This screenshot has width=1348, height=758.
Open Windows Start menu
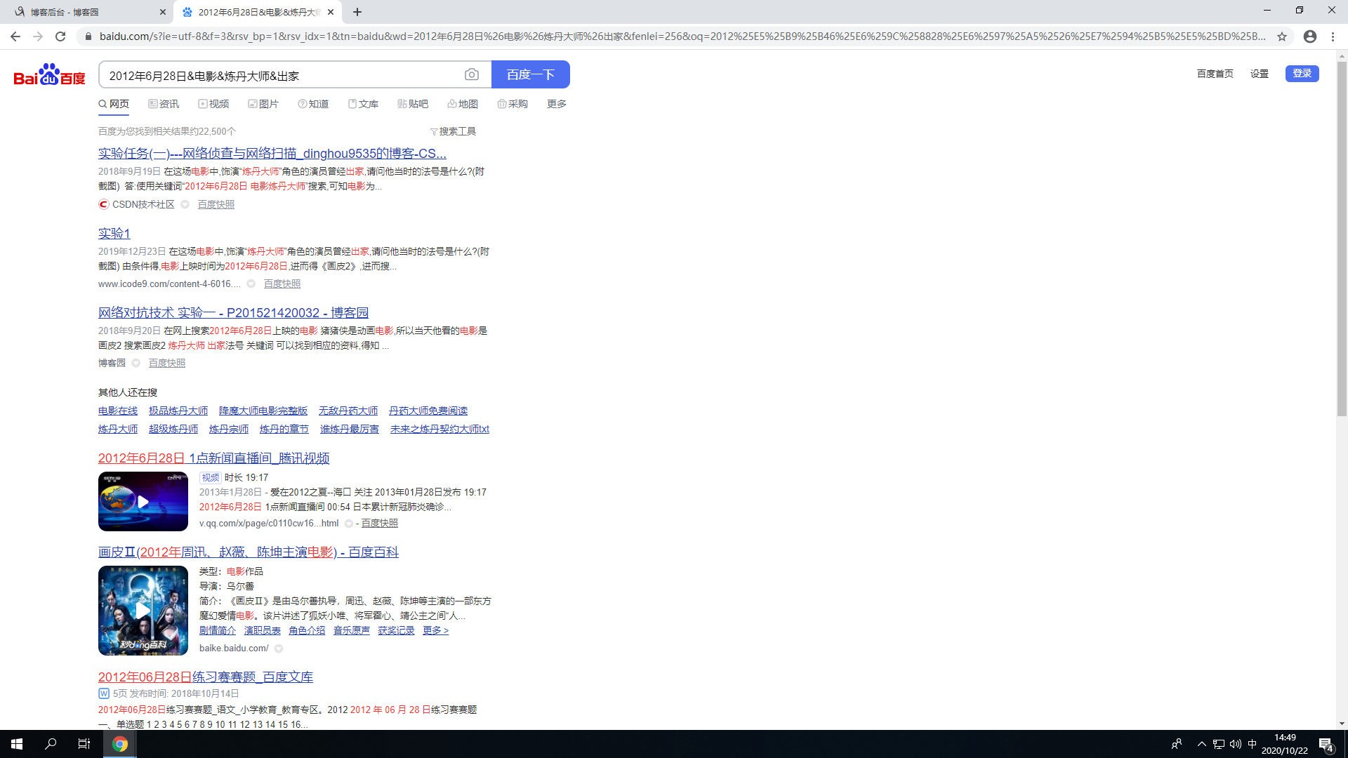click(17, 744)
